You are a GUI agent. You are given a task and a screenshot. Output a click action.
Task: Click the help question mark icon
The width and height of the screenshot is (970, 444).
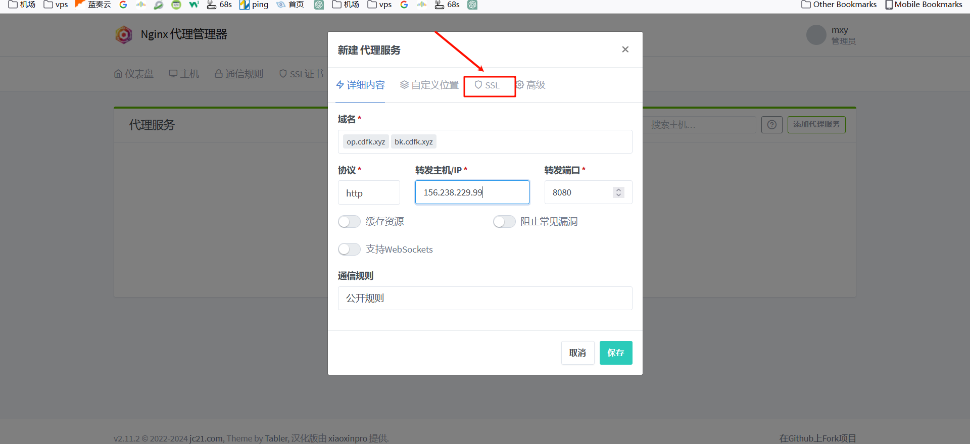(771, 125)
